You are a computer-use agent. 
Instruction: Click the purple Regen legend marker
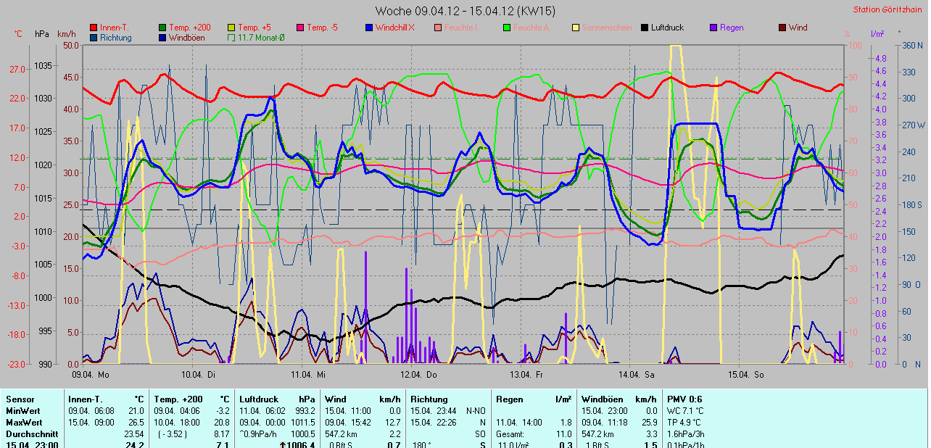(713, 28)
